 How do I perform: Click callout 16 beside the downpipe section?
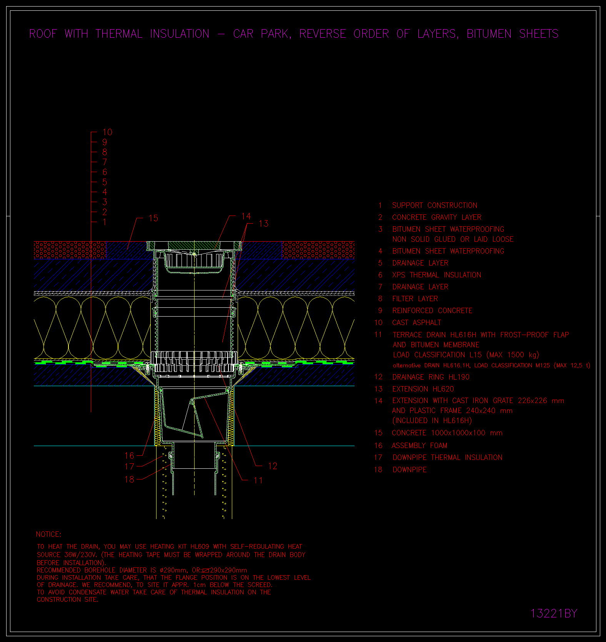pyautogui.click(x=130, y=456)
